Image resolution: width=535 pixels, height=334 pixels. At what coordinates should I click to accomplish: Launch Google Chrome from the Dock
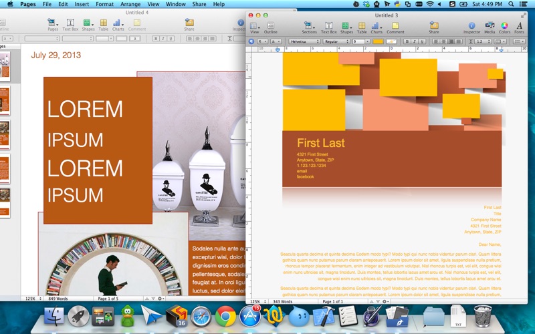coord(225,315)
